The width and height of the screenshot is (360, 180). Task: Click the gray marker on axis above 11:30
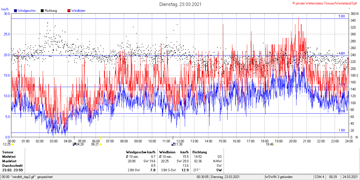coord(173,138)
